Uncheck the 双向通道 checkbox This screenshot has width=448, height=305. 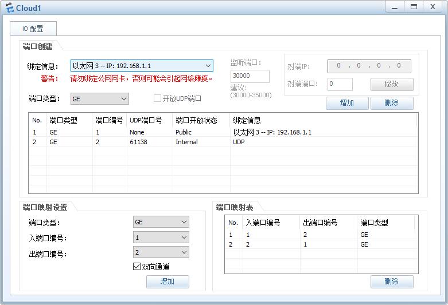pos(137,267)
